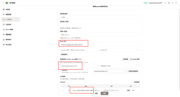Focus the Header name input field
The image size is (180, 97).
click(x=79, y=50)
